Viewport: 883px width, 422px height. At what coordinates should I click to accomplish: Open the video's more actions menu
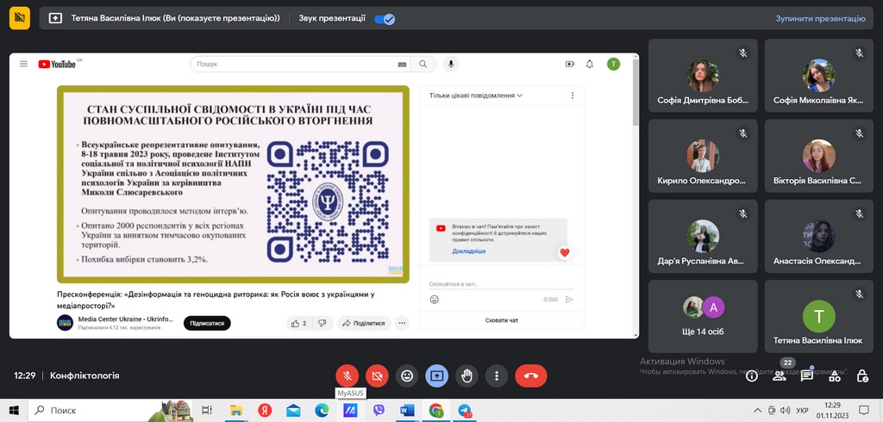coord(402,323)
